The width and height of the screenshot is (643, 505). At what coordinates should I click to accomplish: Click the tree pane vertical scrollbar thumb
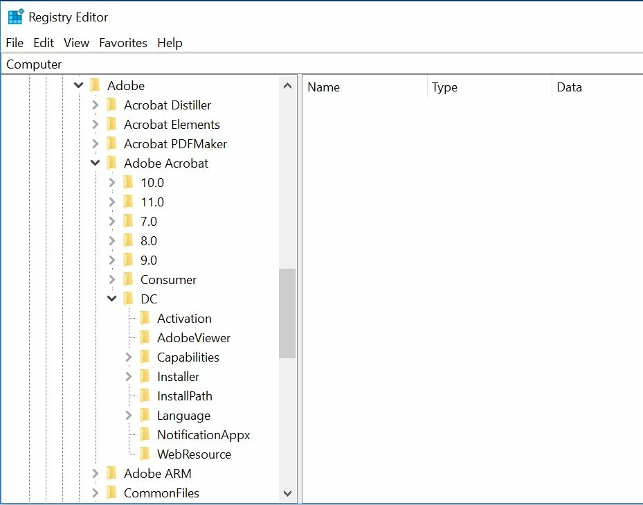(287, 314)
